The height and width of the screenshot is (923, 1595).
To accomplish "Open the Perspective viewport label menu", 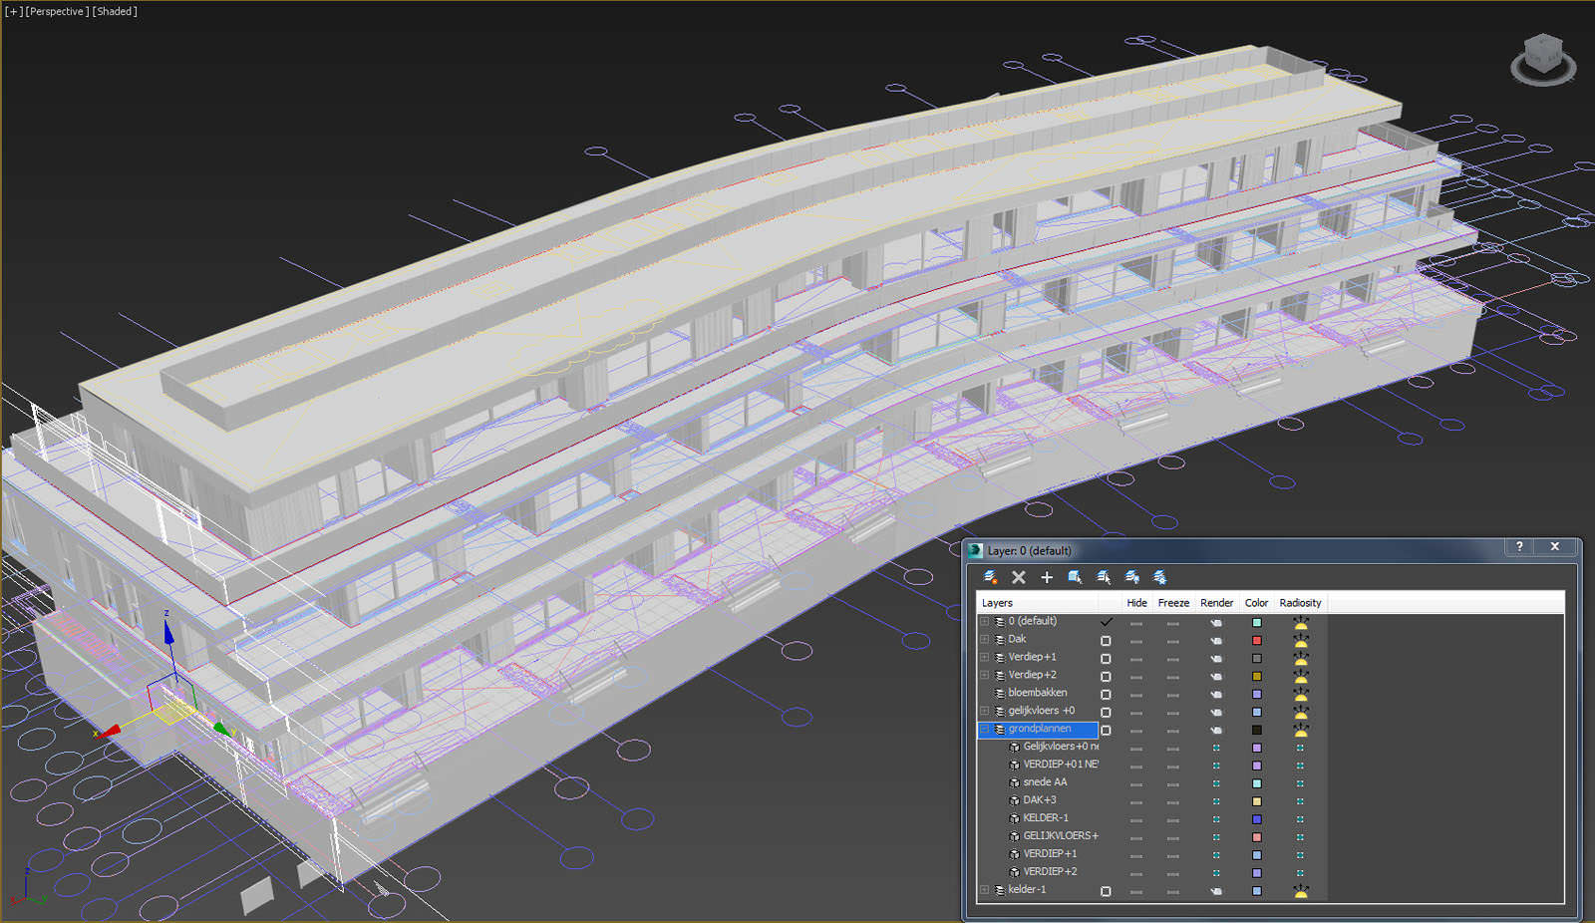I will [56, 12].
